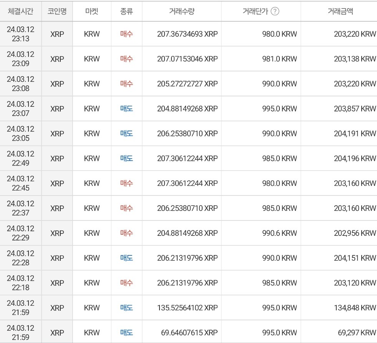377x343 pixels.
Task: Select the 24.03.12 22:29 time cell
Action: click(21, 233)
